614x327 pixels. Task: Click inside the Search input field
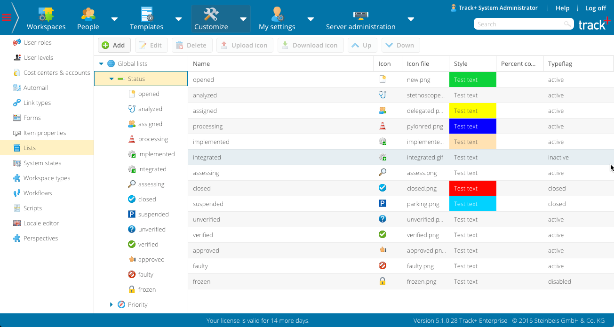518,24
